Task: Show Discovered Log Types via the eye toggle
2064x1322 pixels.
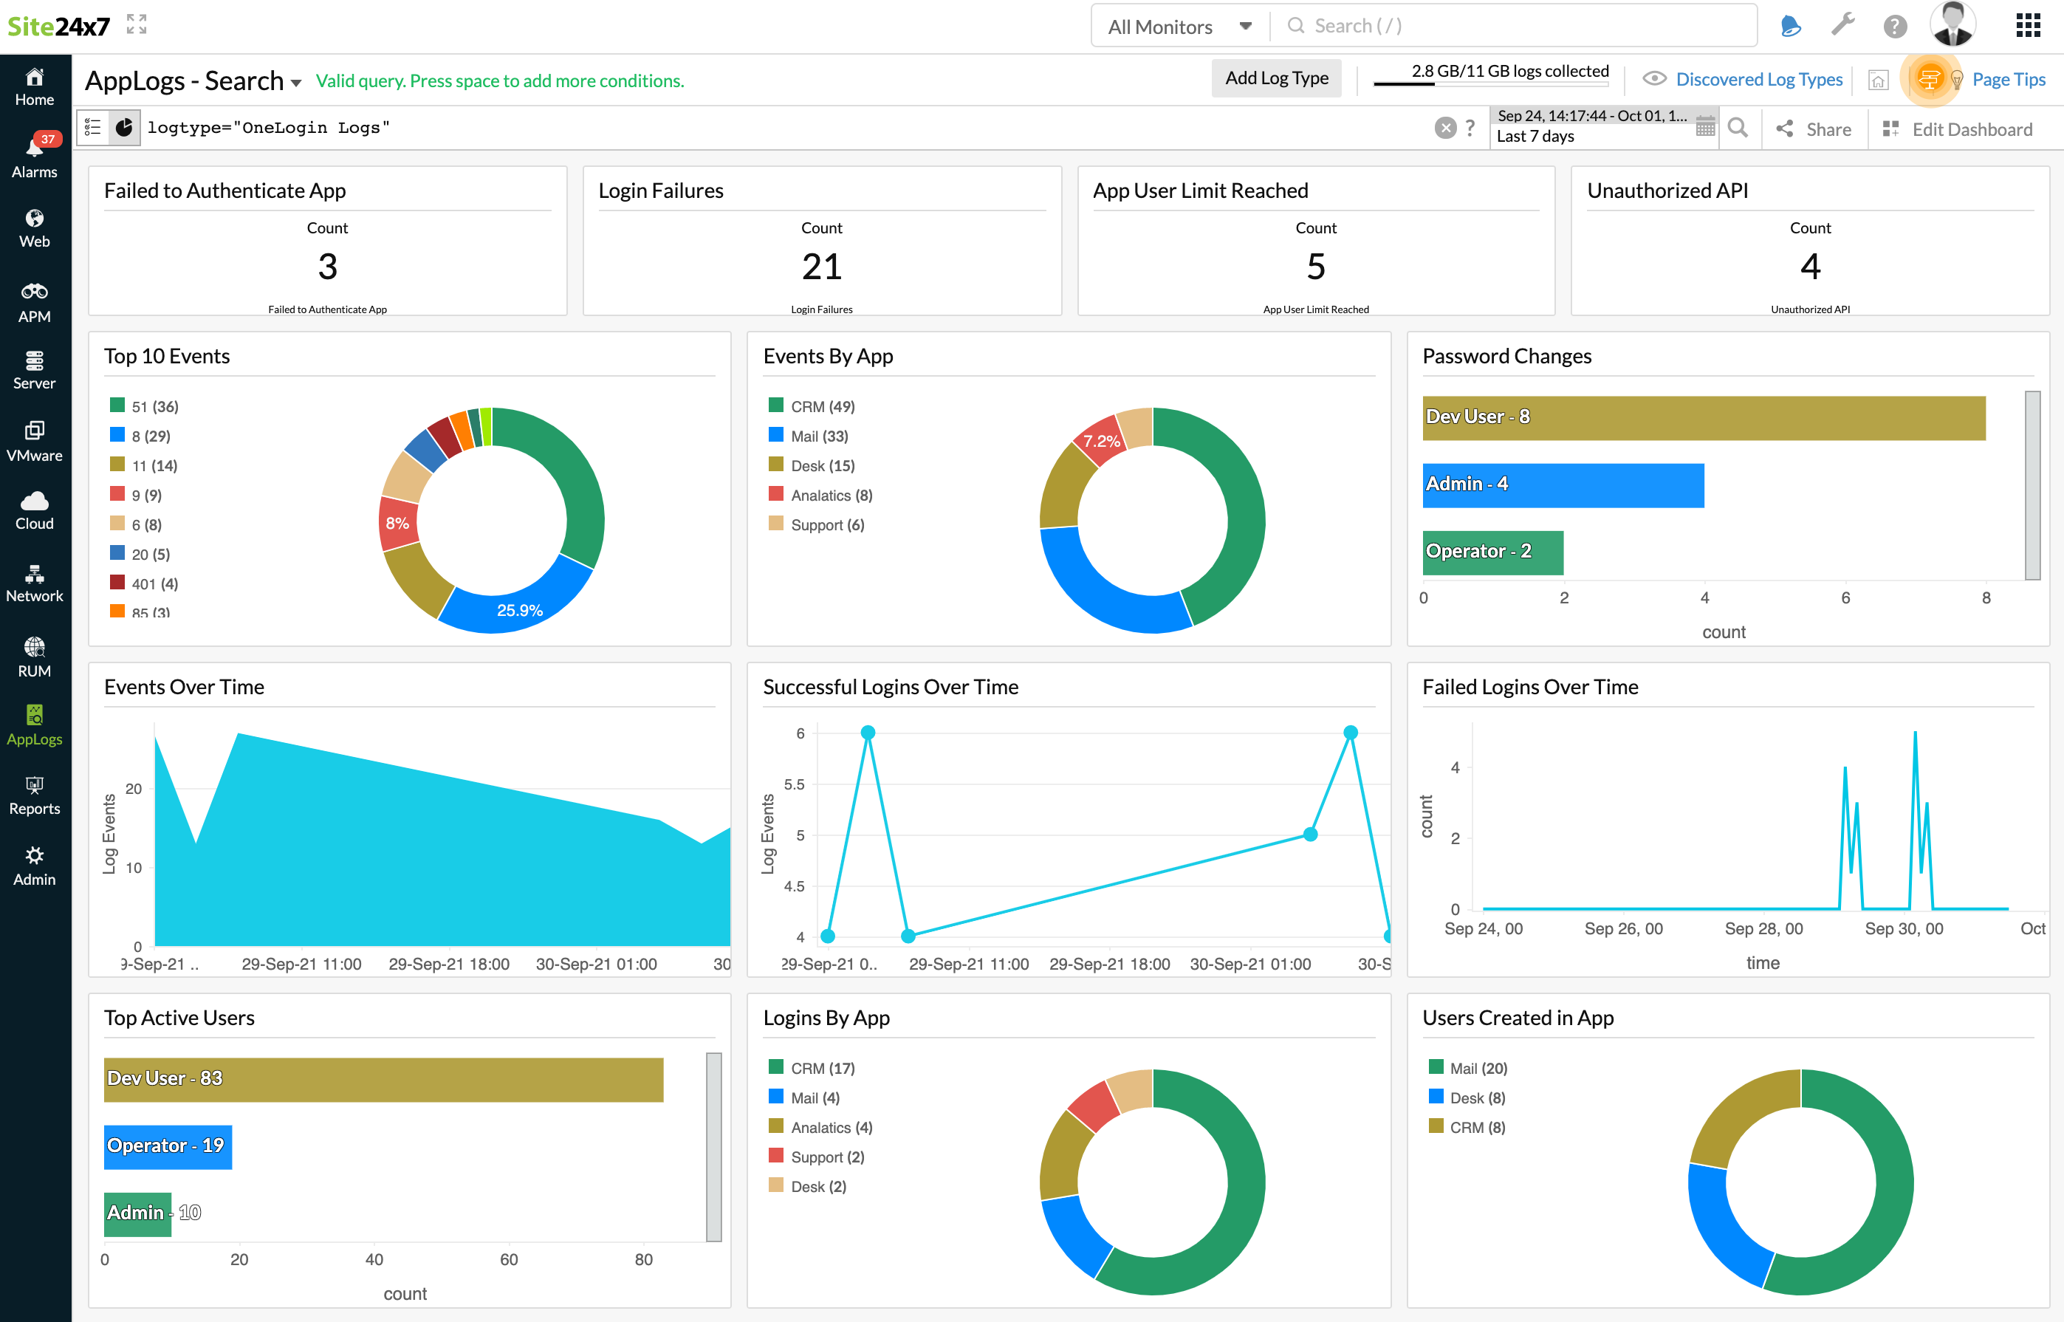Action: click(1653, 79)
